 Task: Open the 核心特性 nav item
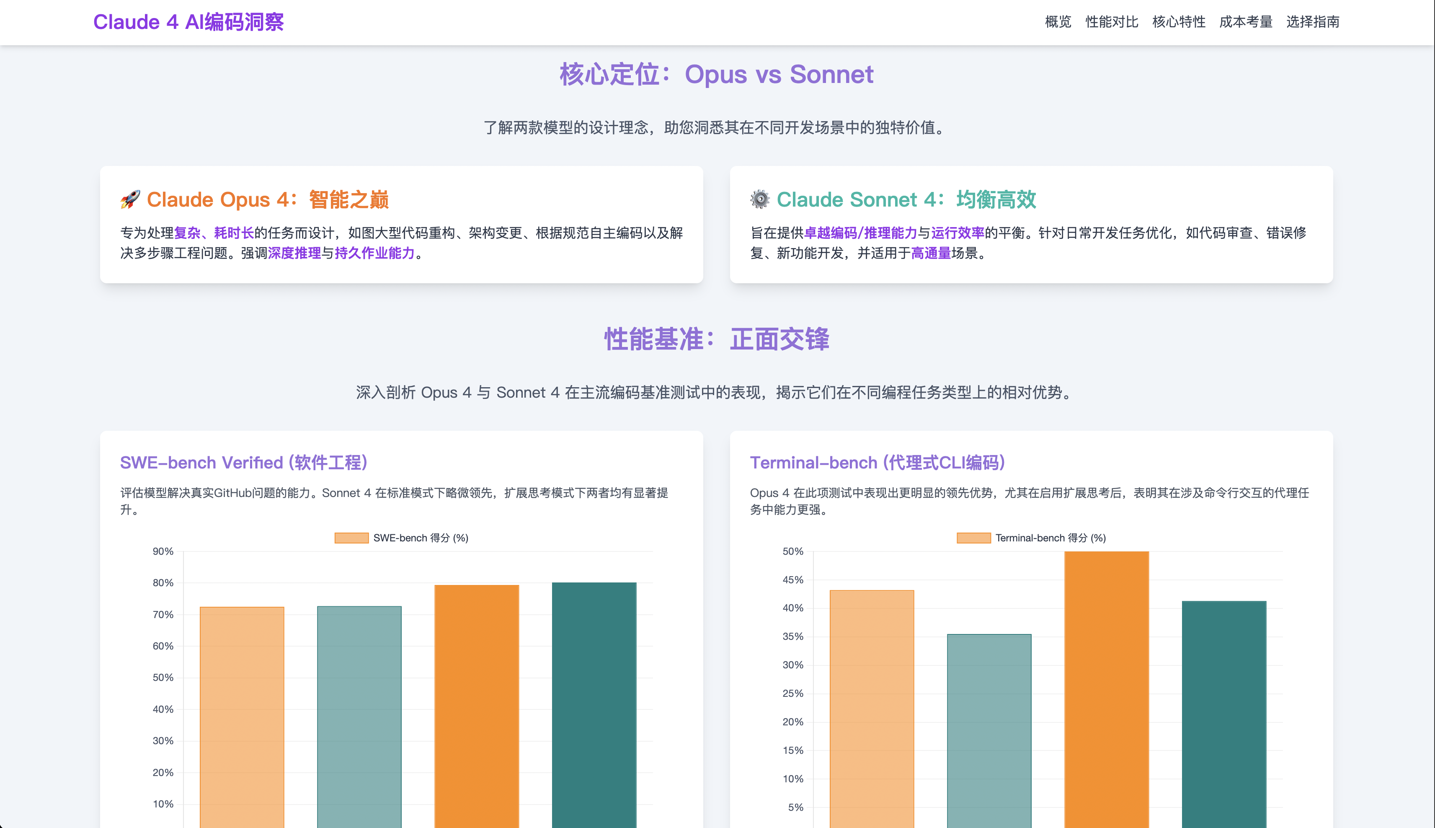(1178, 22)
